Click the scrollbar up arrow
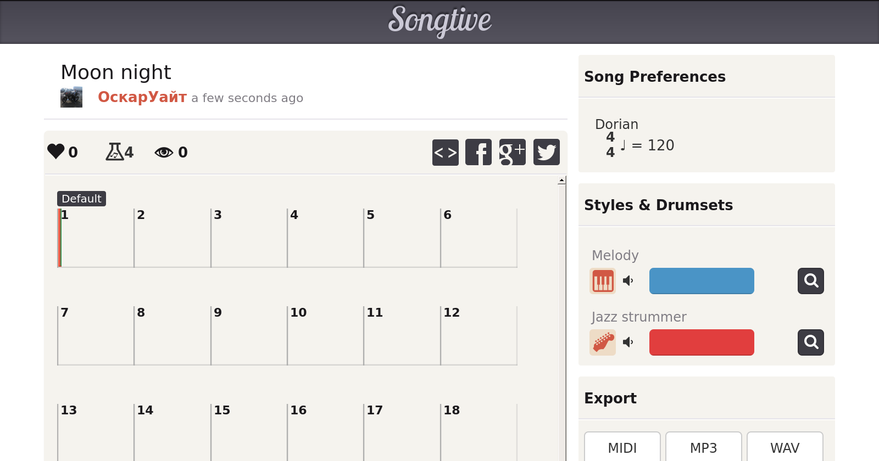This screenshot has height=461, width=879. pyautogui.click(x=561, y=181)
